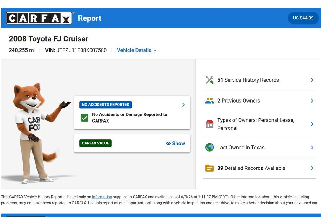This screenshot has width=321, height=217.
Task: Click the VIN JTEZU11F08K007580 text
Action: (76, 50)
